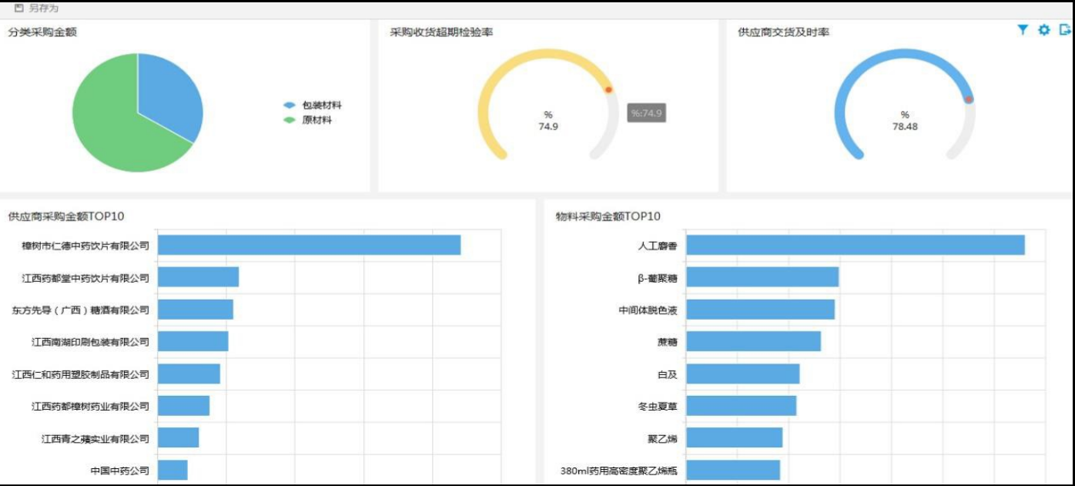Click the 另存为 save icon
This screenshot has height=486, width=1075.
point(19,8)
